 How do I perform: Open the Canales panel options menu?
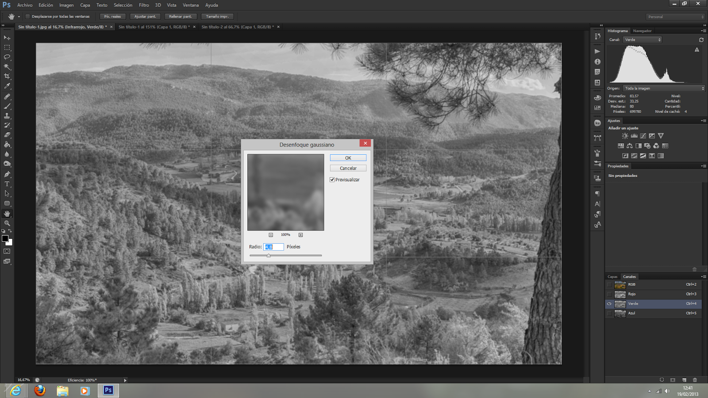tap(704, 277)
